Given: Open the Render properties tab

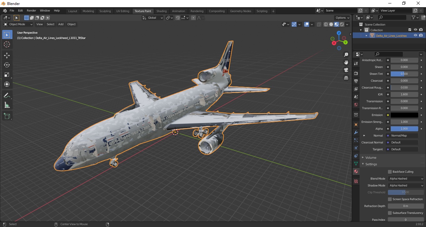Looking at the screenshot, I should (x=356, y=73).
